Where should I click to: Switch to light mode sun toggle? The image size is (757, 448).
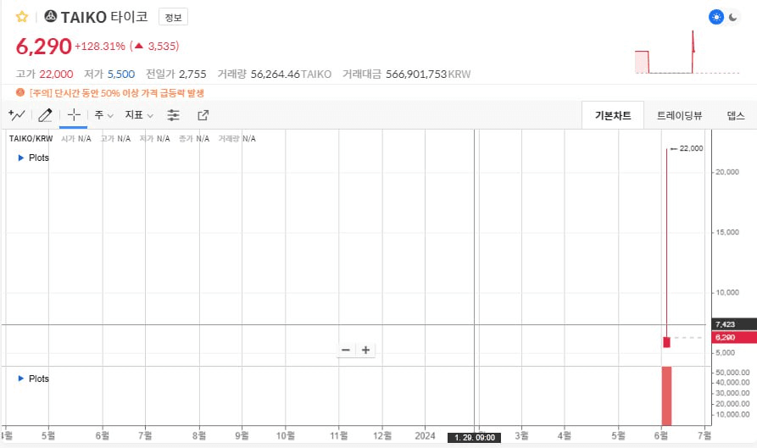point(716,17)
